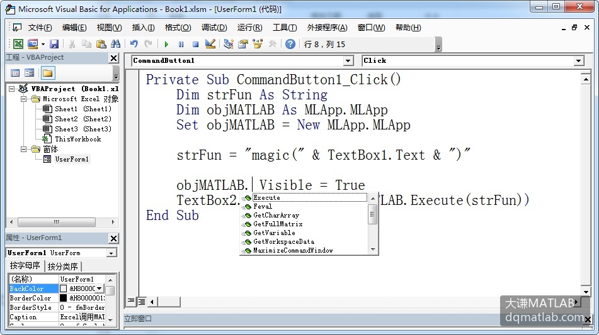Click the BackColor white color swatch
The height and width of the screenshot is (335, 599).
(64, 288)
